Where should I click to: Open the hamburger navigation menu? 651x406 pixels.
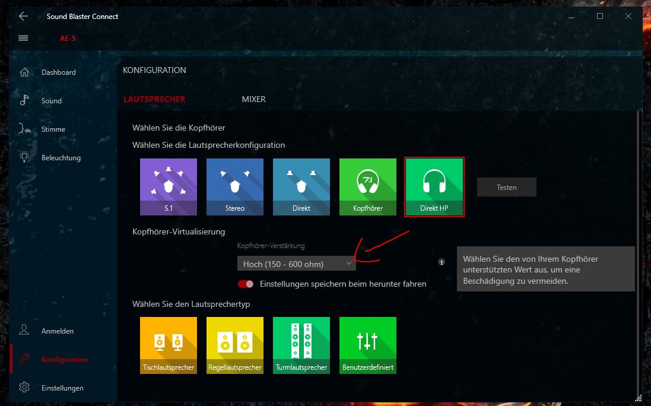point(23,38)
